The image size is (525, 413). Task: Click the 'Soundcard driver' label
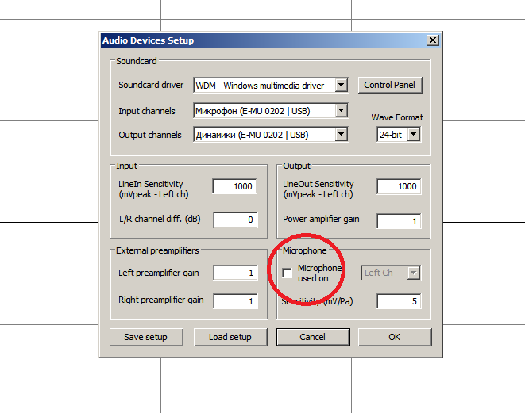click(151, 85)
